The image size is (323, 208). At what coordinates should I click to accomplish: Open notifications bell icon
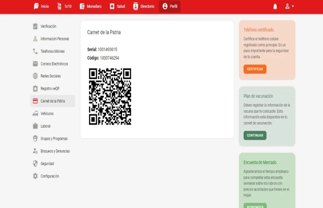(x=275, y=6)
